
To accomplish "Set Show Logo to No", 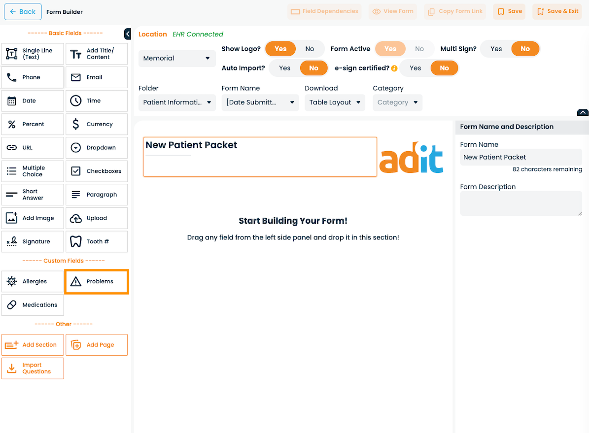I will pos(310,49).
